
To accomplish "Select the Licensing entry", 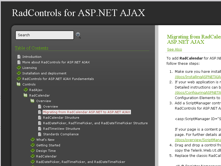I will (x=30, y=68).
